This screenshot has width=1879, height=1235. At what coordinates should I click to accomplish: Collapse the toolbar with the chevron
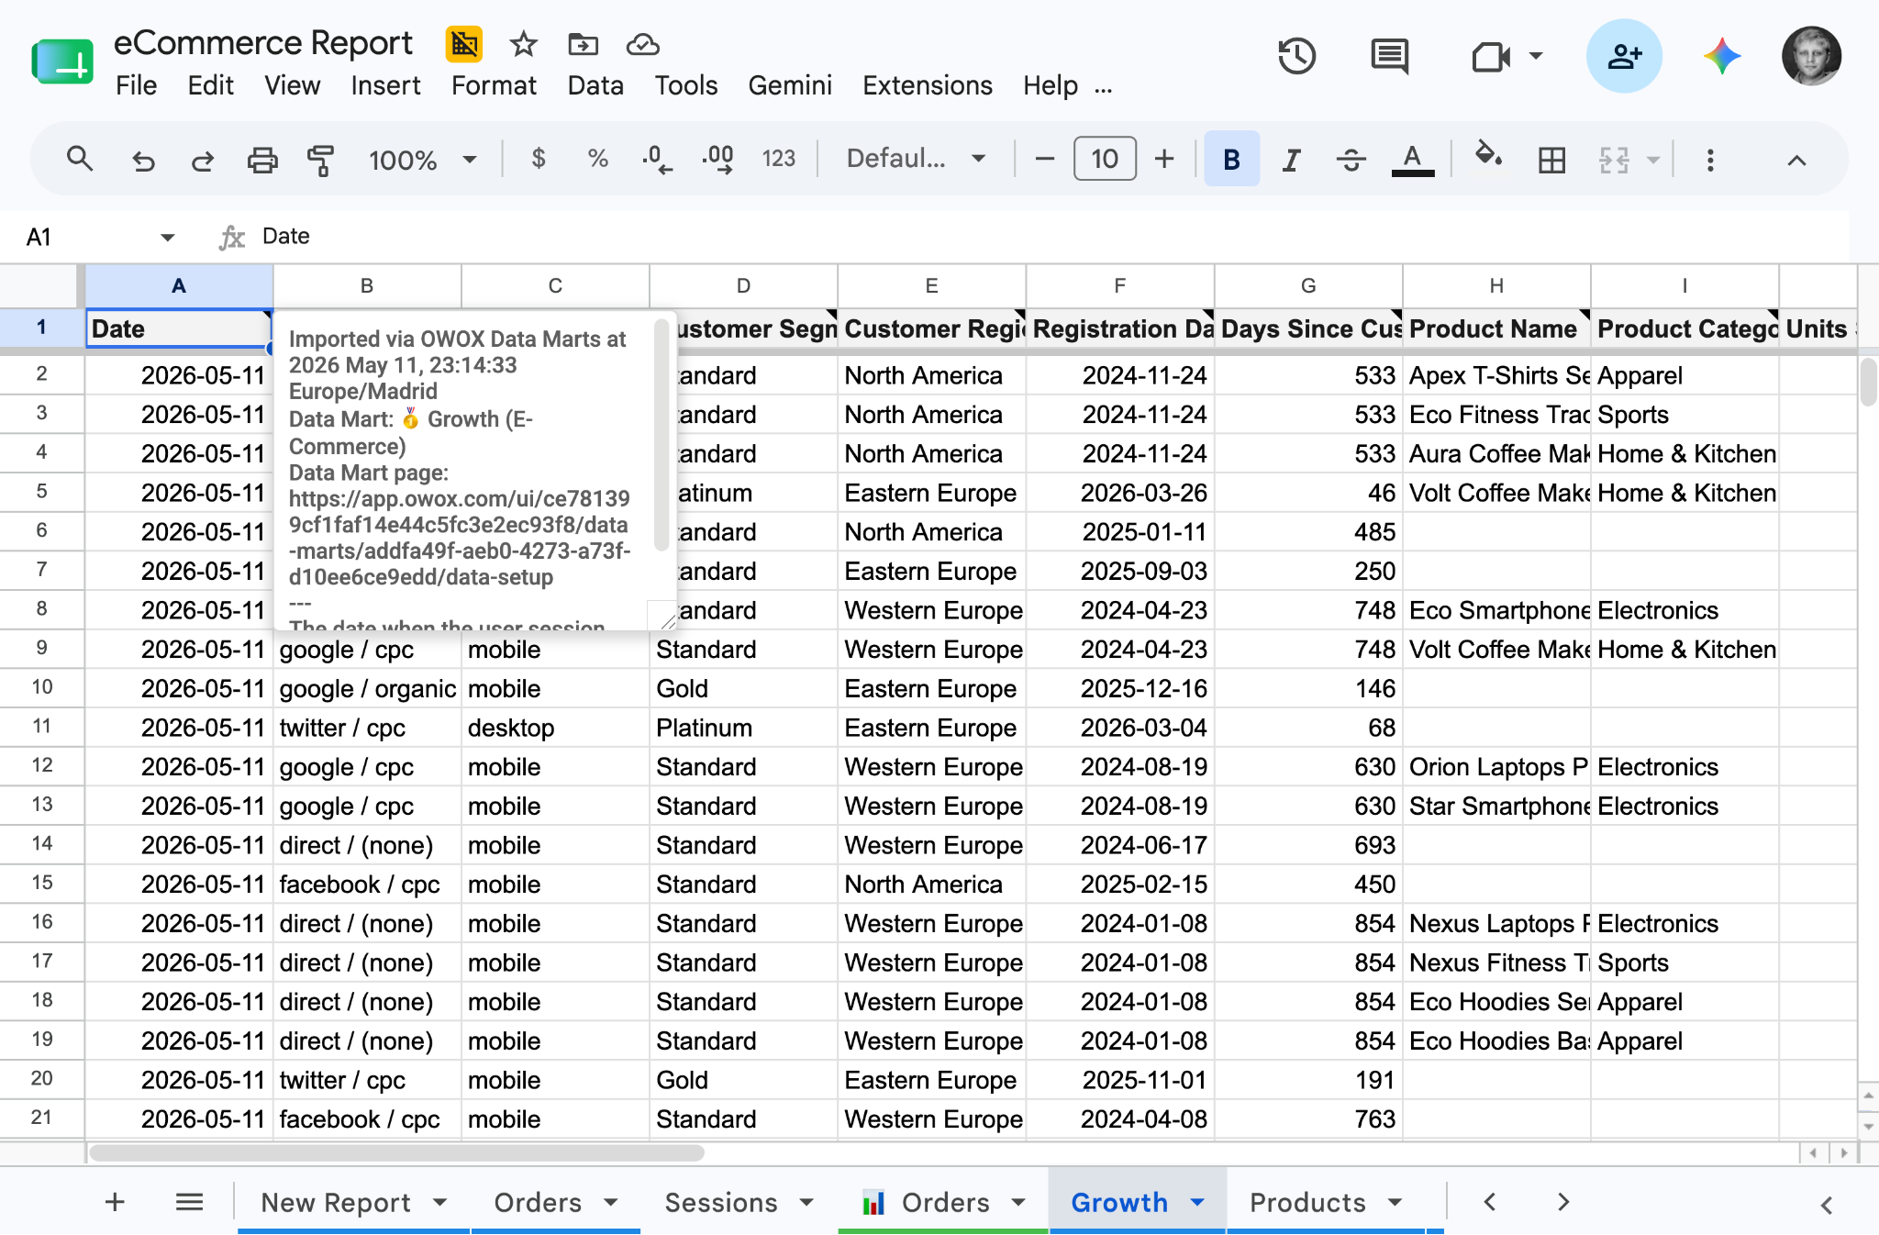1796,161
